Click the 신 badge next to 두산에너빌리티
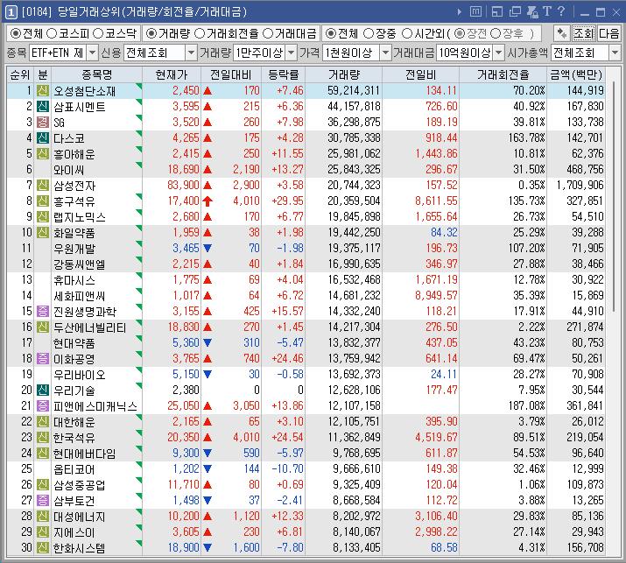This screenshot has height=563, width=626. point(43,327)
